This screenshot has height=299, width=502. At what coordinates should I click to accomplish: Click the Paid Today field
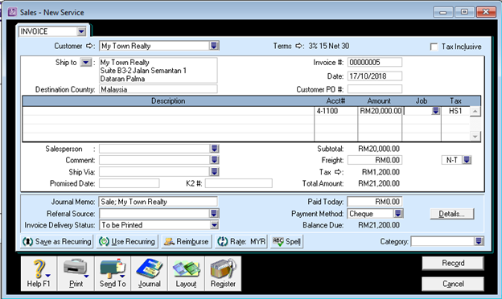click(375, 202)
